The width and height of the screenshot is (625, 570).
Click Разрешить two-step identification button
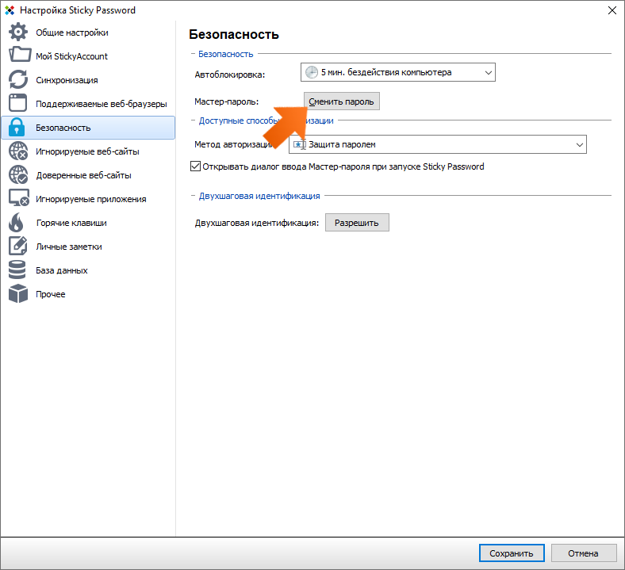point(357,223)
